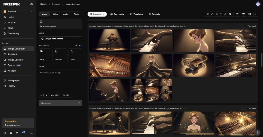
Task: Expand the Personal filter dropdown above gallery
Action: 97,14
